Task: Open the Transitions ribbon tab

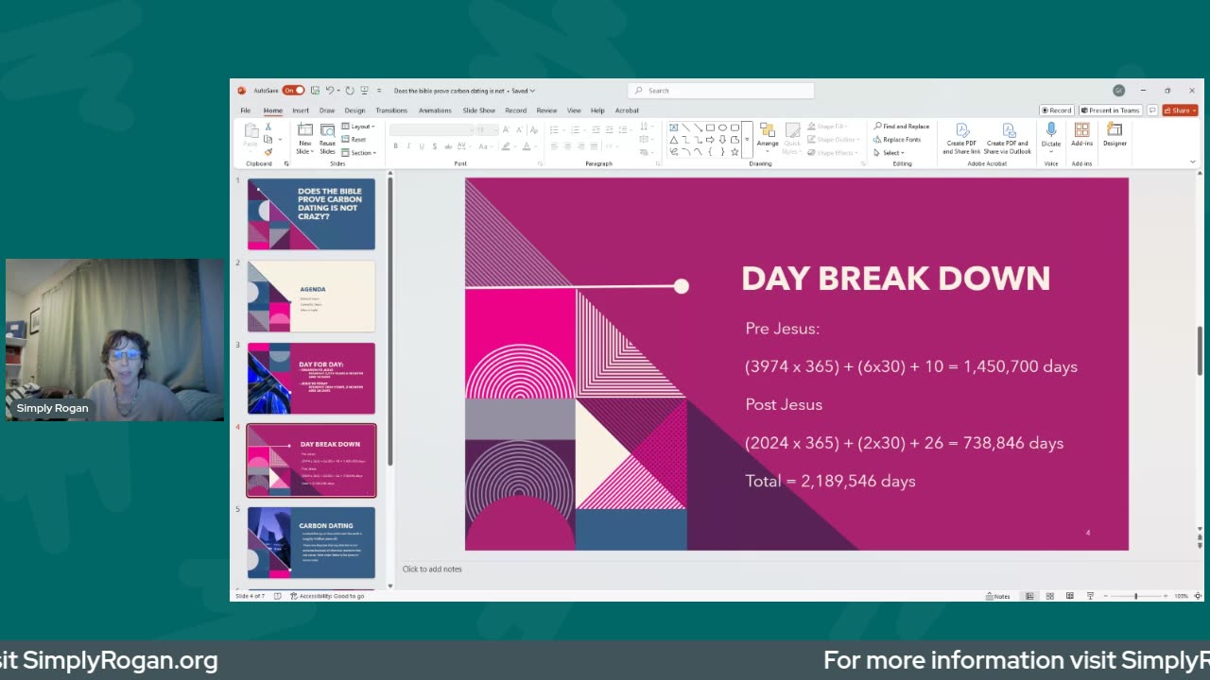Action: coord(391,110)
